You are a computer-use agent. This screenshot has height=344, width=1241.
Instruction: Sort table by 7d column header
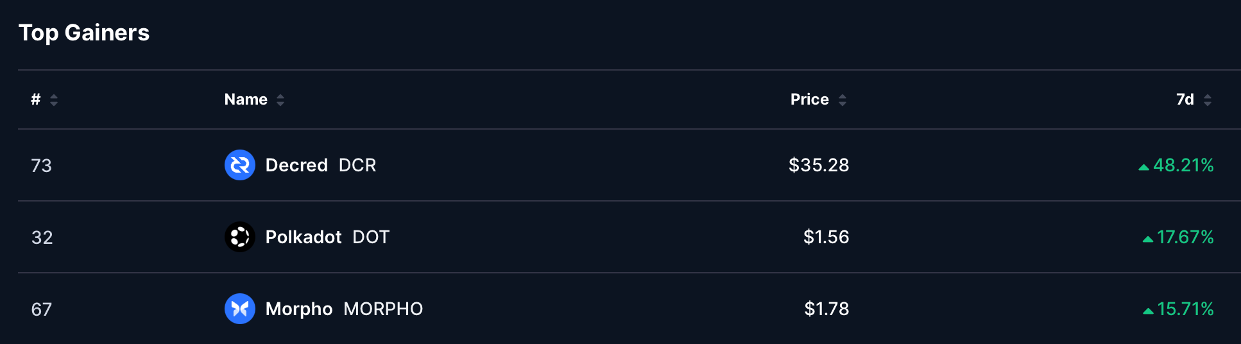(1185, 99)
